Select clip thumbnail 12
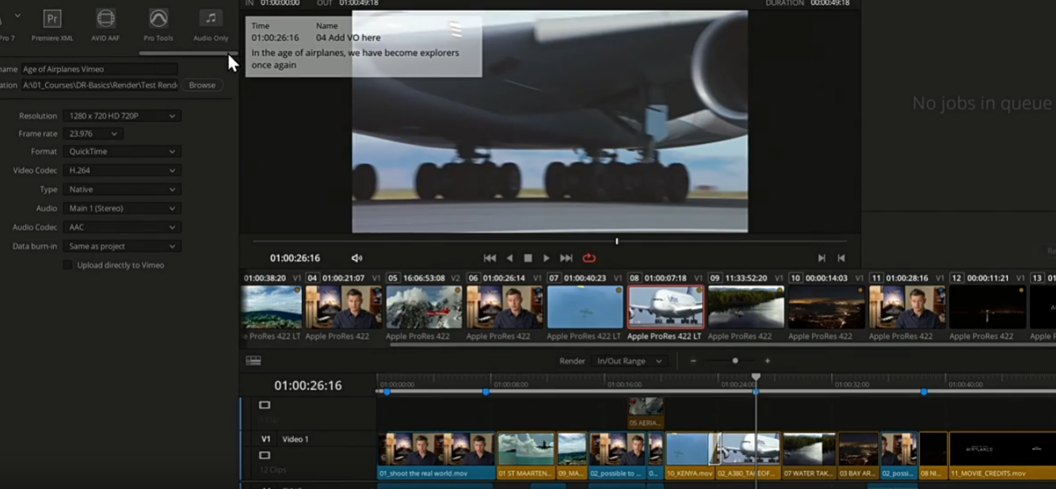This screenshot has width=1056, height=489. coord(988,307)
